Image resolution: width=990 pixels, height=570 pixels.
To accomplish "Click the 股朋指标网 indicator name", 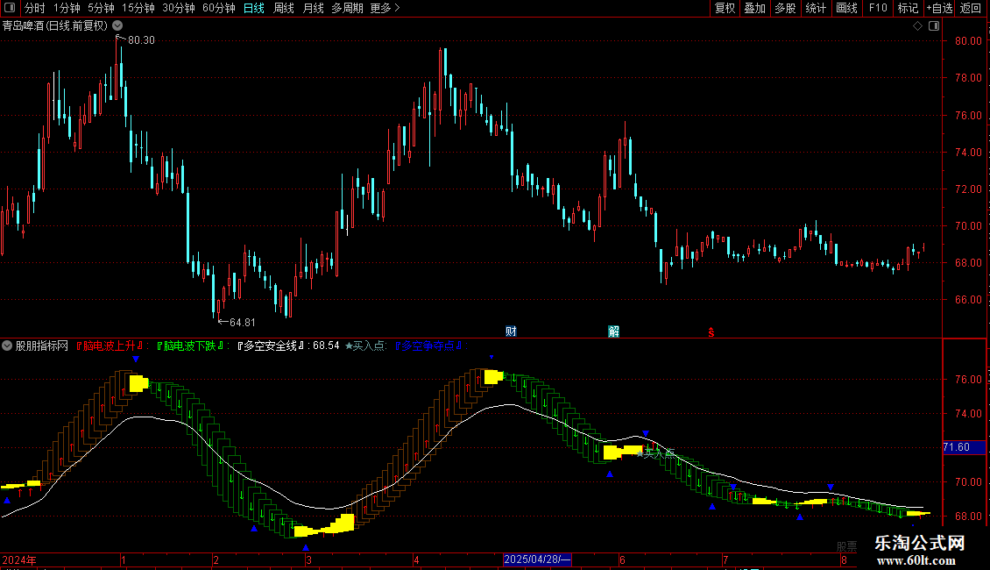I will tap(42, 346).
